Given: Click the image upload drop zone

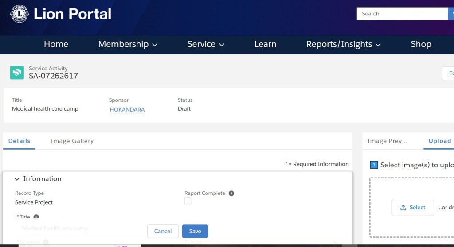Looking at the screenshot, I should tap(412, 207).
